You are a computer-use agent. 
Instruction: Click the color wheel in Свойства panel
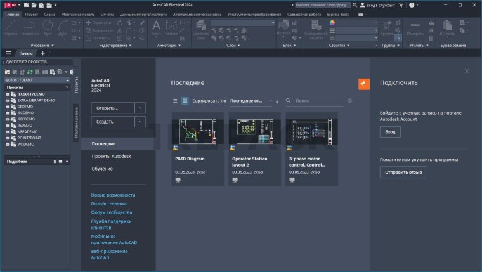click(332, 22)
